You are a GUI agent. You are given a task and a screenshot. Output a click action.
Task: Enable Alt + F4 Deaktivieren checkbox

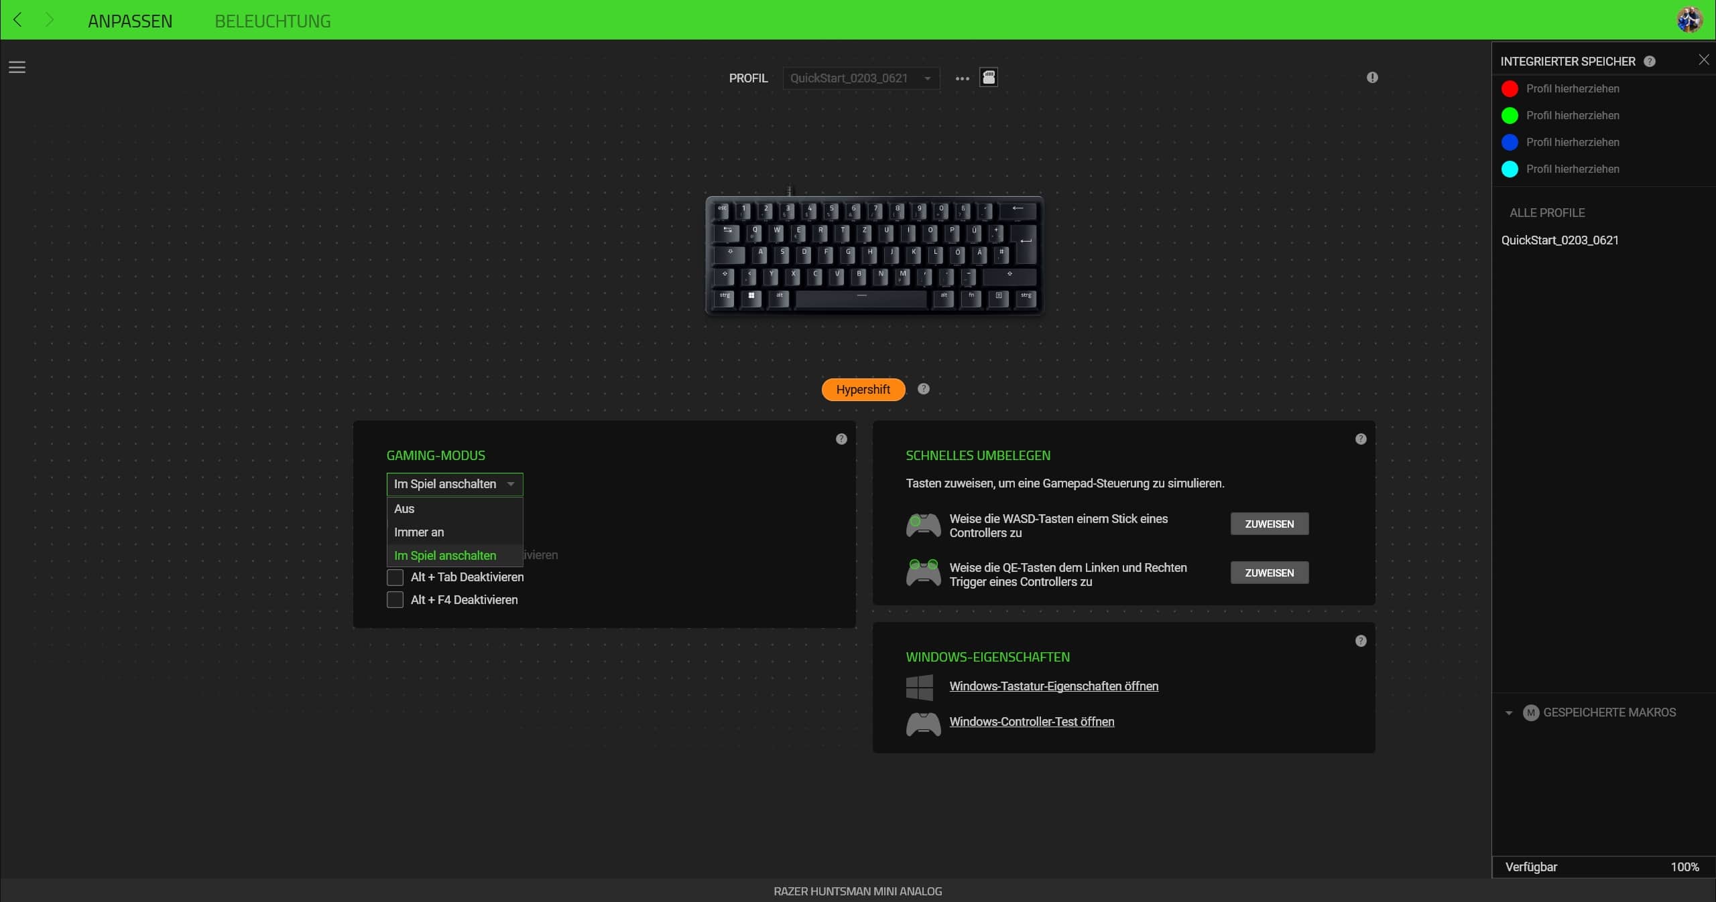395,600
